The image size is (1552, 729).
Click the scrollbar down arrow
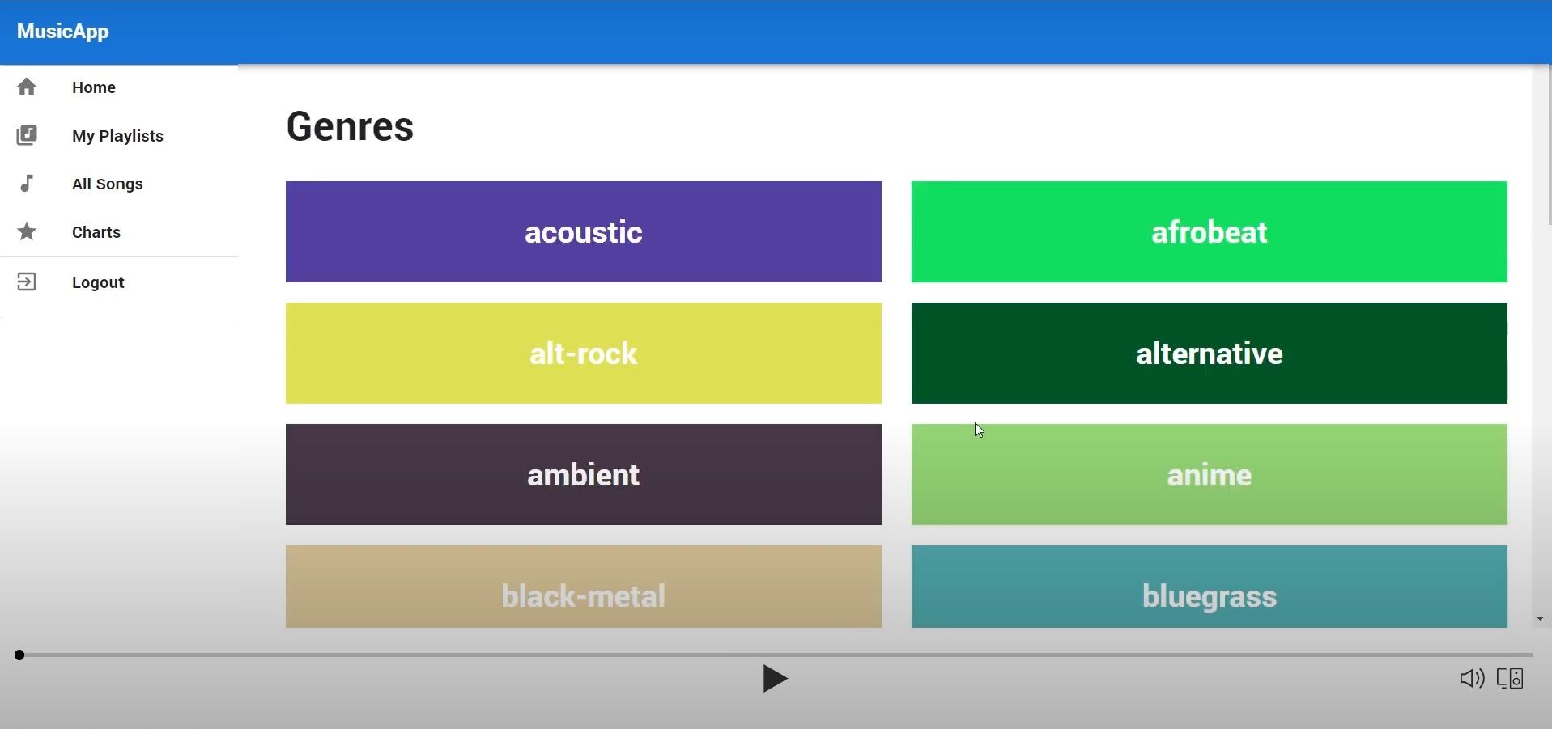tap(1540, 619)
